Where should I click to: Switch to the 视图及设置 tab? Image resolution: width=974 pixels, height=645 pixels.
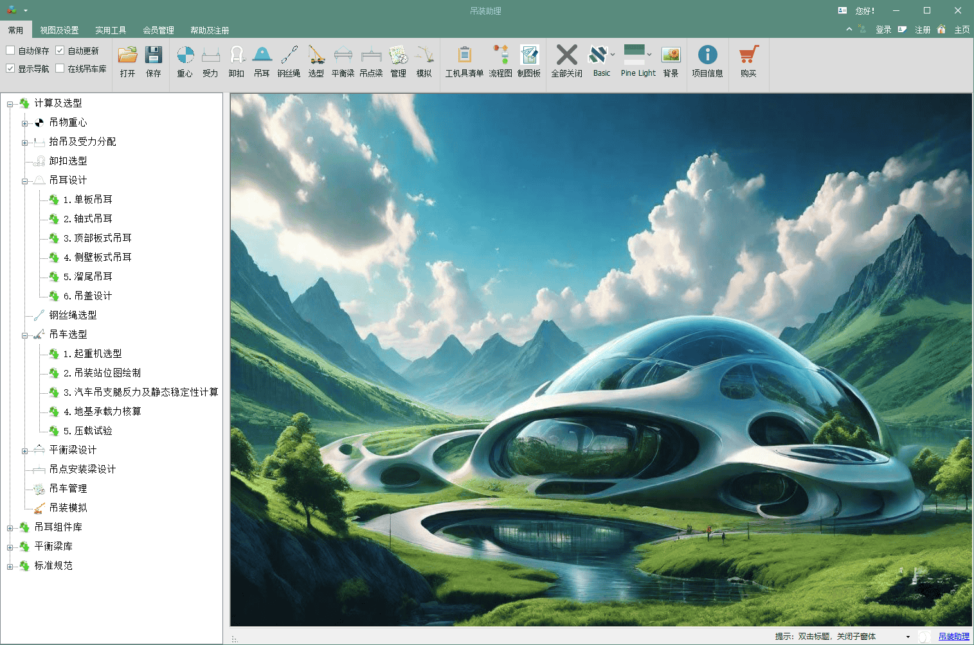coord(59,30)
